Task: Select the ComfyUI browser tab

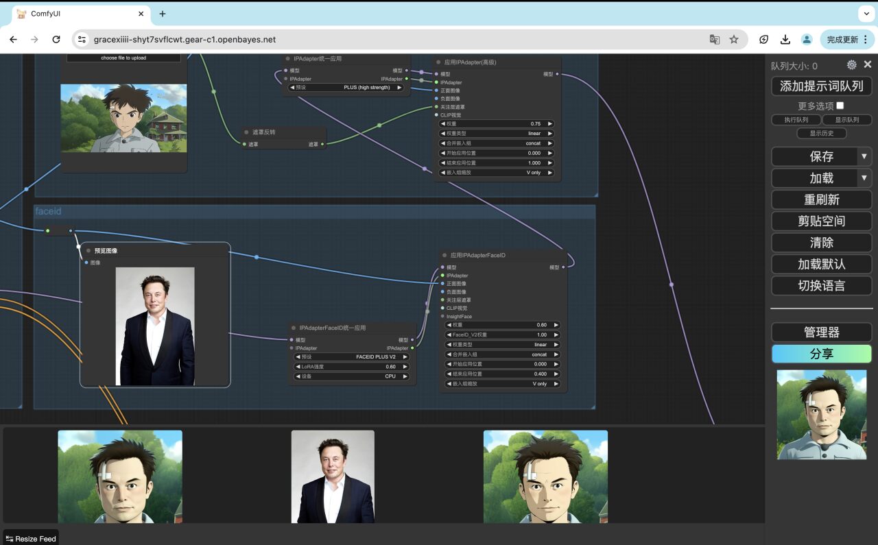Action: point(75,14)
